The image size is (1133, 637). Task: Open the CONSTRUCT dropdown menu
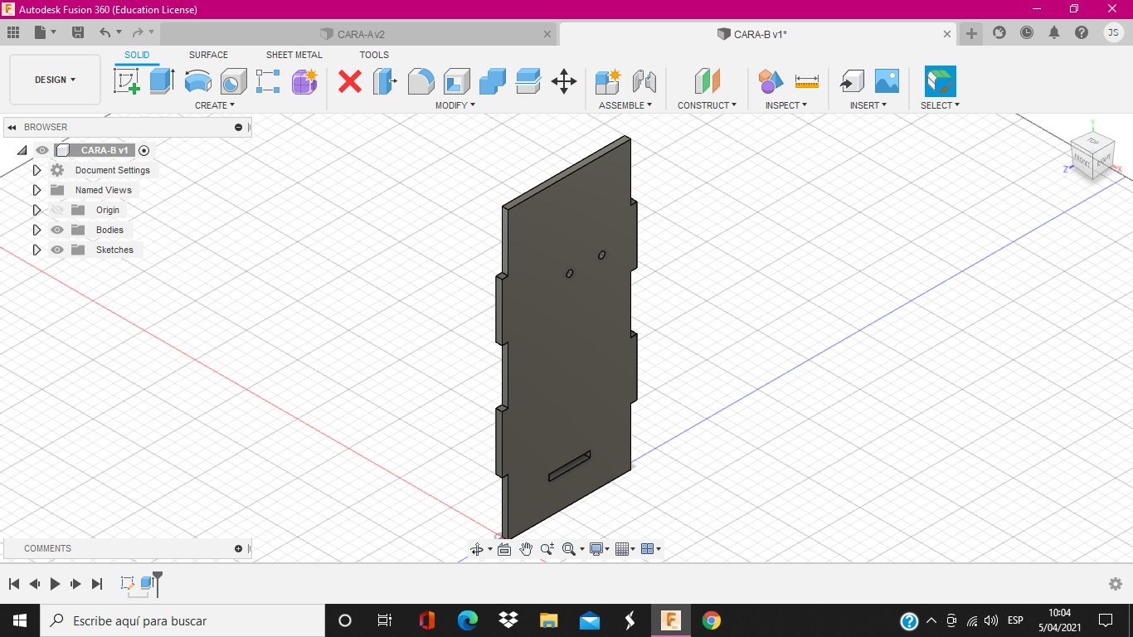(707, 105)
